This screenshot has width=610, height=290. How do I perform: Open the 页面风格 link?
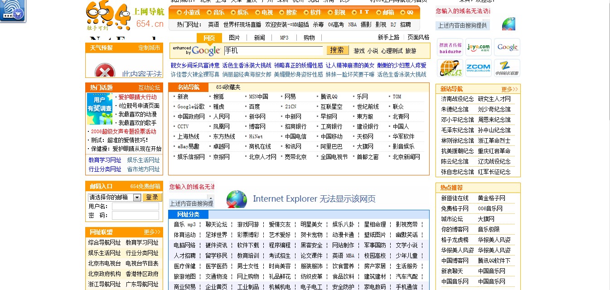(418, 37)
